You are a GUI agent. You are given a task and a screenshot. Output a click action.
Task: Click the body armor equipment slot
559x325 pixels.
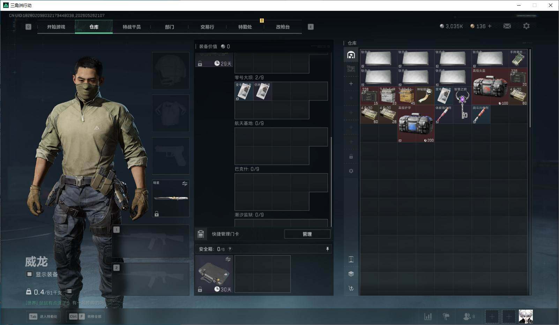(x=171, y=113)
